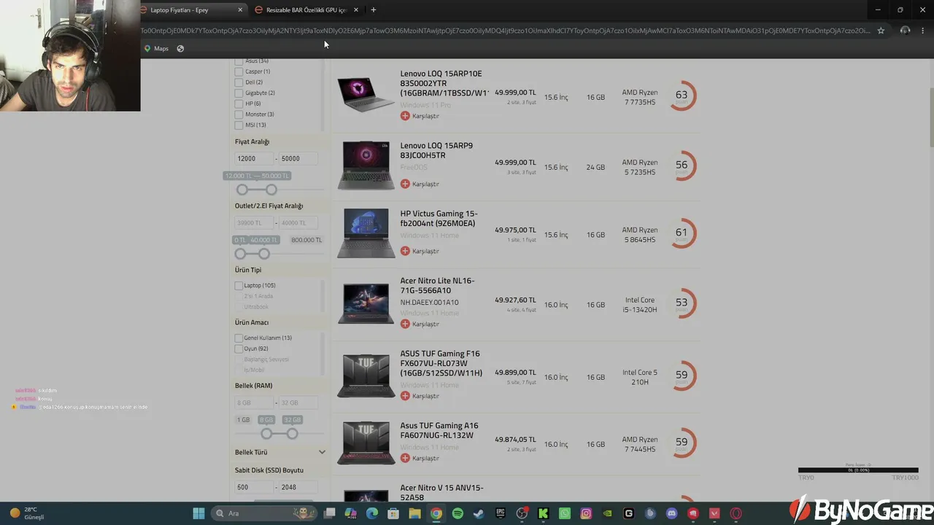
Task: Tick the Casper (1) brand checkbox
Action: point(239,71)
